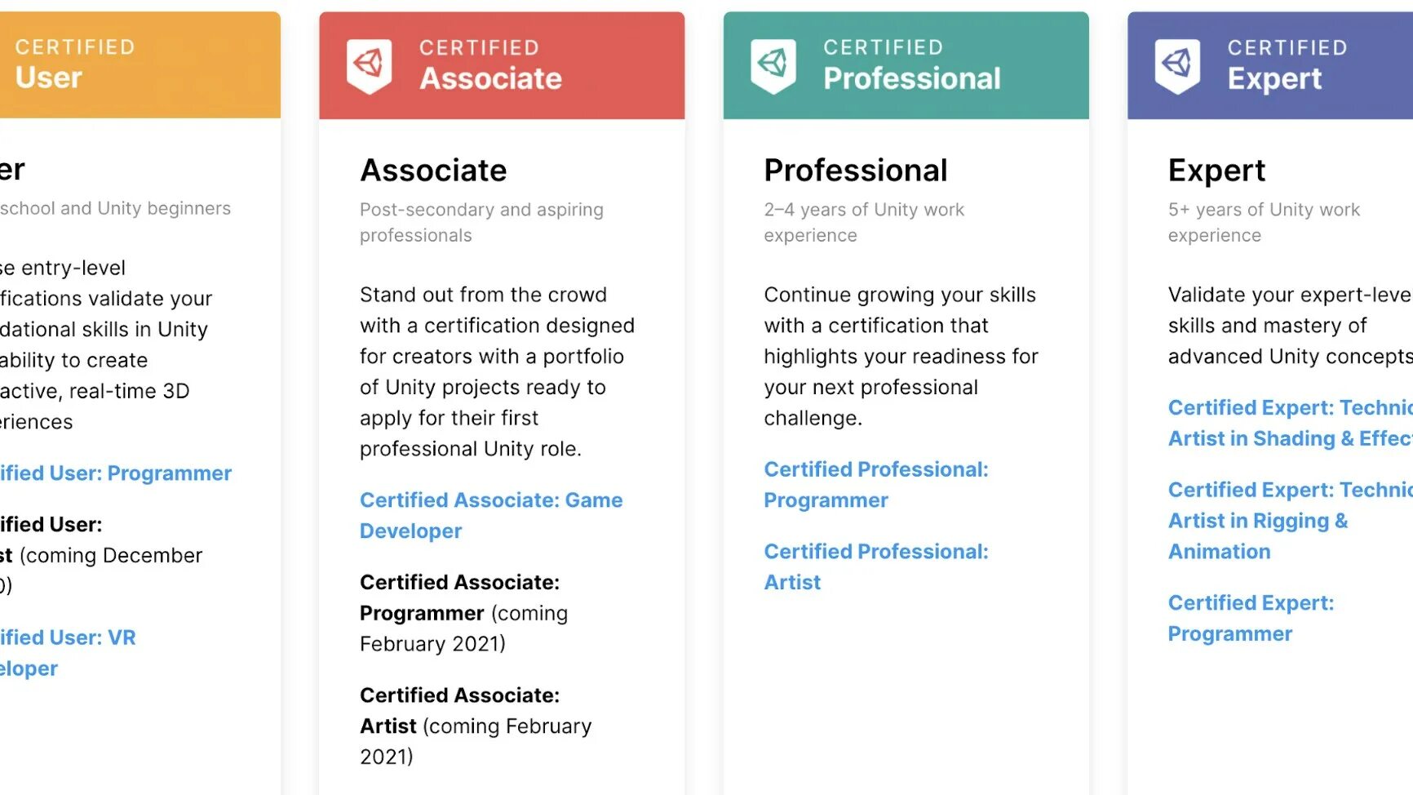Screen dimensions: 1413x795
Task: Open Certified User: Programmer link
Action: pos(116,473)
